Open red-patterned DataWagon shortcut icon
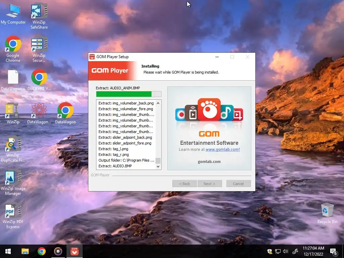The width and height of the screenshot is (344, 258). tap(39, 113)
